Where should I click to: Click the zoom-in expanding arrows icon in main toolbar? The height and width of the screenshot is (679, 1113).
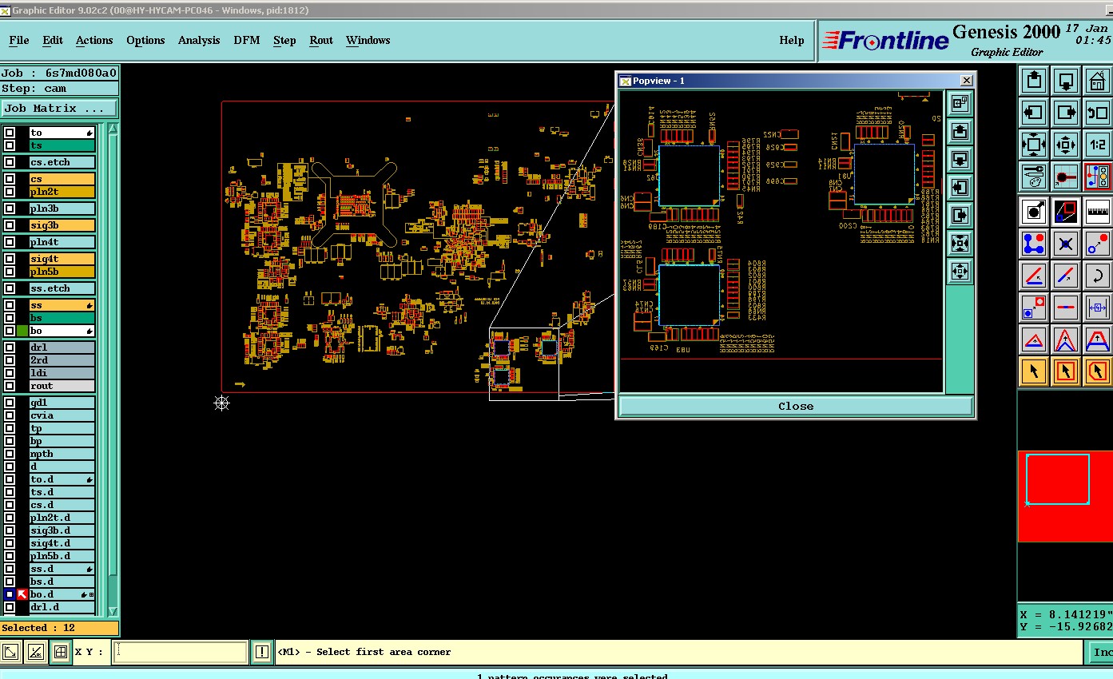(1034, 145)
